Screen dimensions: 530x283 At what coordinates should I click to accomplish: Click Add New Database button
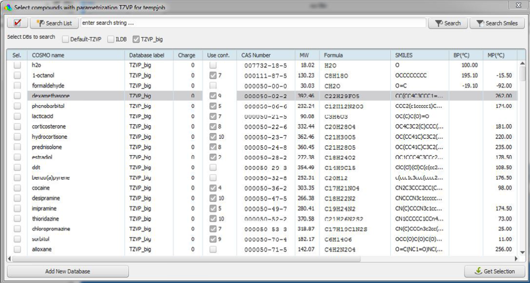point(67,271)
